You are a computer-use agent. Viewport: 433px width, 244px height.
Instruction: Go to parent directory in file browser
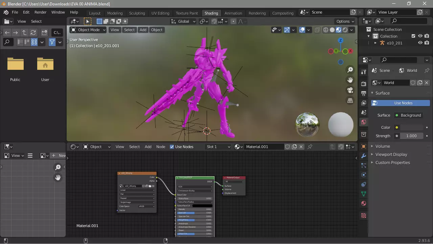tap(24, 33)
